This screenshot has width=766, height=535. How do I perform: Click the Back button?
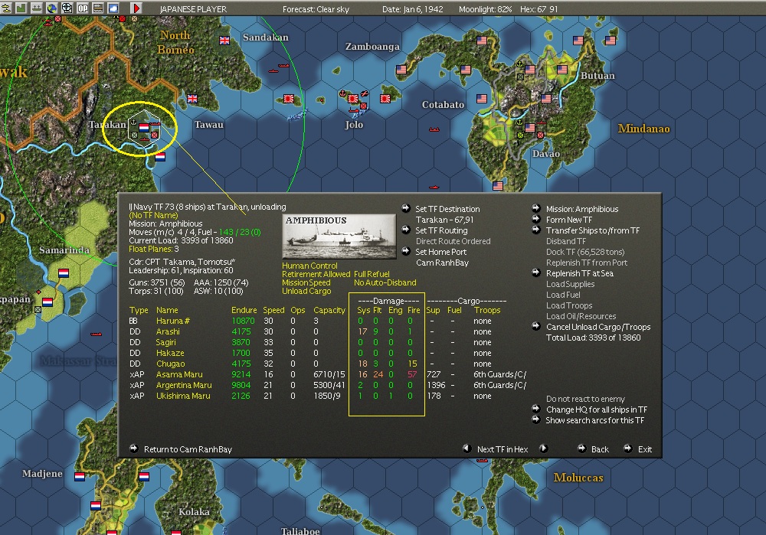click(x=600, y=449)
